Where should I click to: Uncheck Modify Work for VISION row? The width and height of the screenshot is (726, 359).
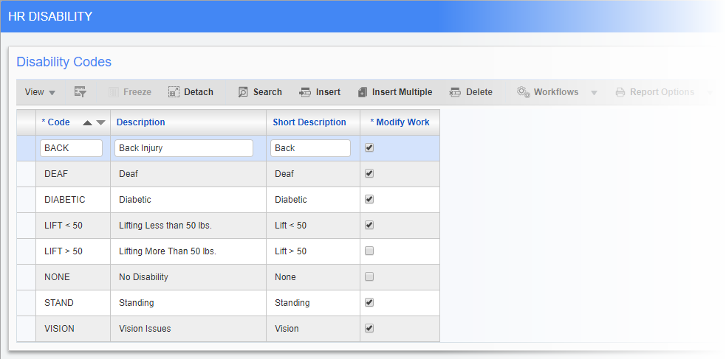[x=369, y=329]
